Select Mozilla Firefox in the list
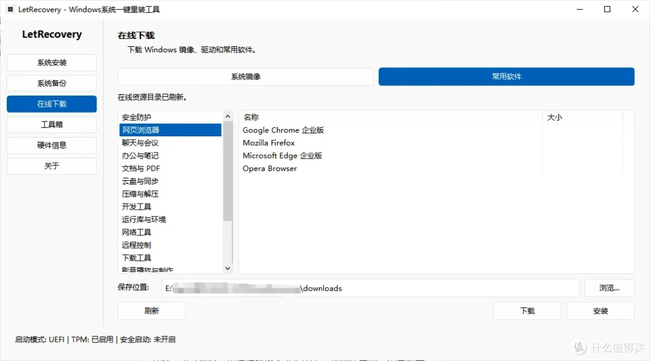 [x=268, y=143]
